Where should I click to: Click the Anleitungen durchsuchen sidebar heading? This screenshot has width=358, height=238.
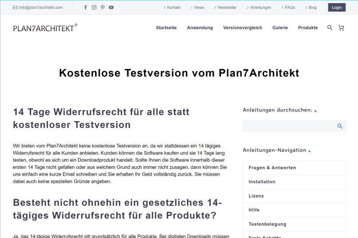point(277,110)
